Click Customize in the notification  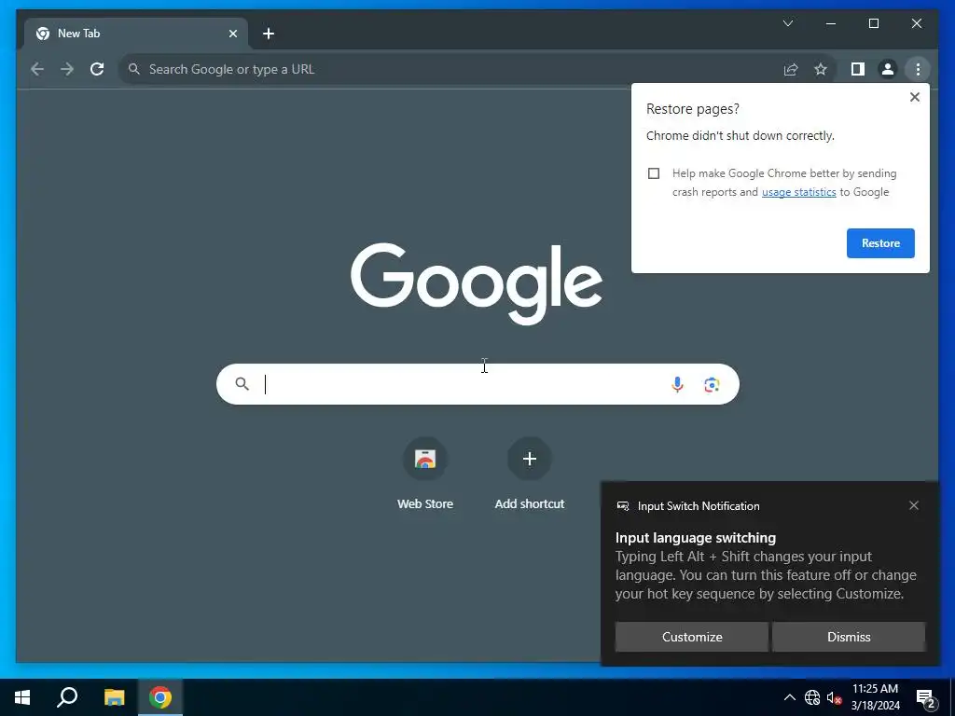[x=692, y=637]
